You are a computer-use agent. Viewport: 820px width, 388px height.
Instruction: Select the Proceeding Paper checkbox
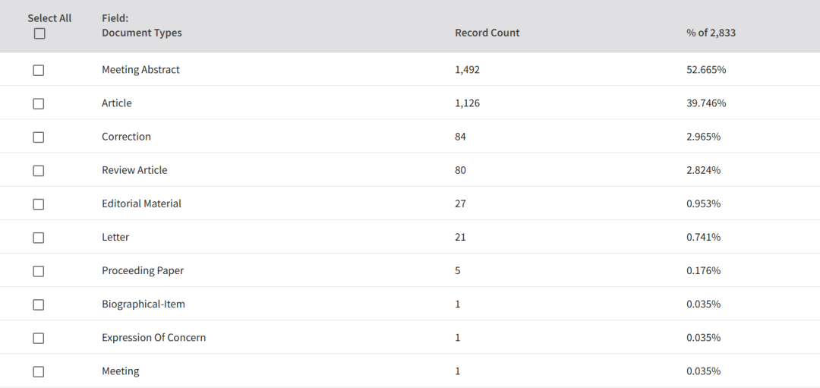38,271
